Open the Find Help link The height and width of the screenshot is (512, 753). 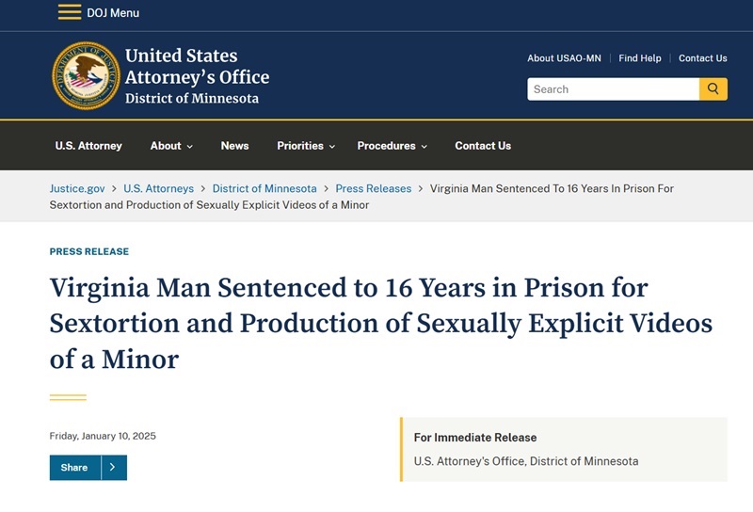point(640,58)
